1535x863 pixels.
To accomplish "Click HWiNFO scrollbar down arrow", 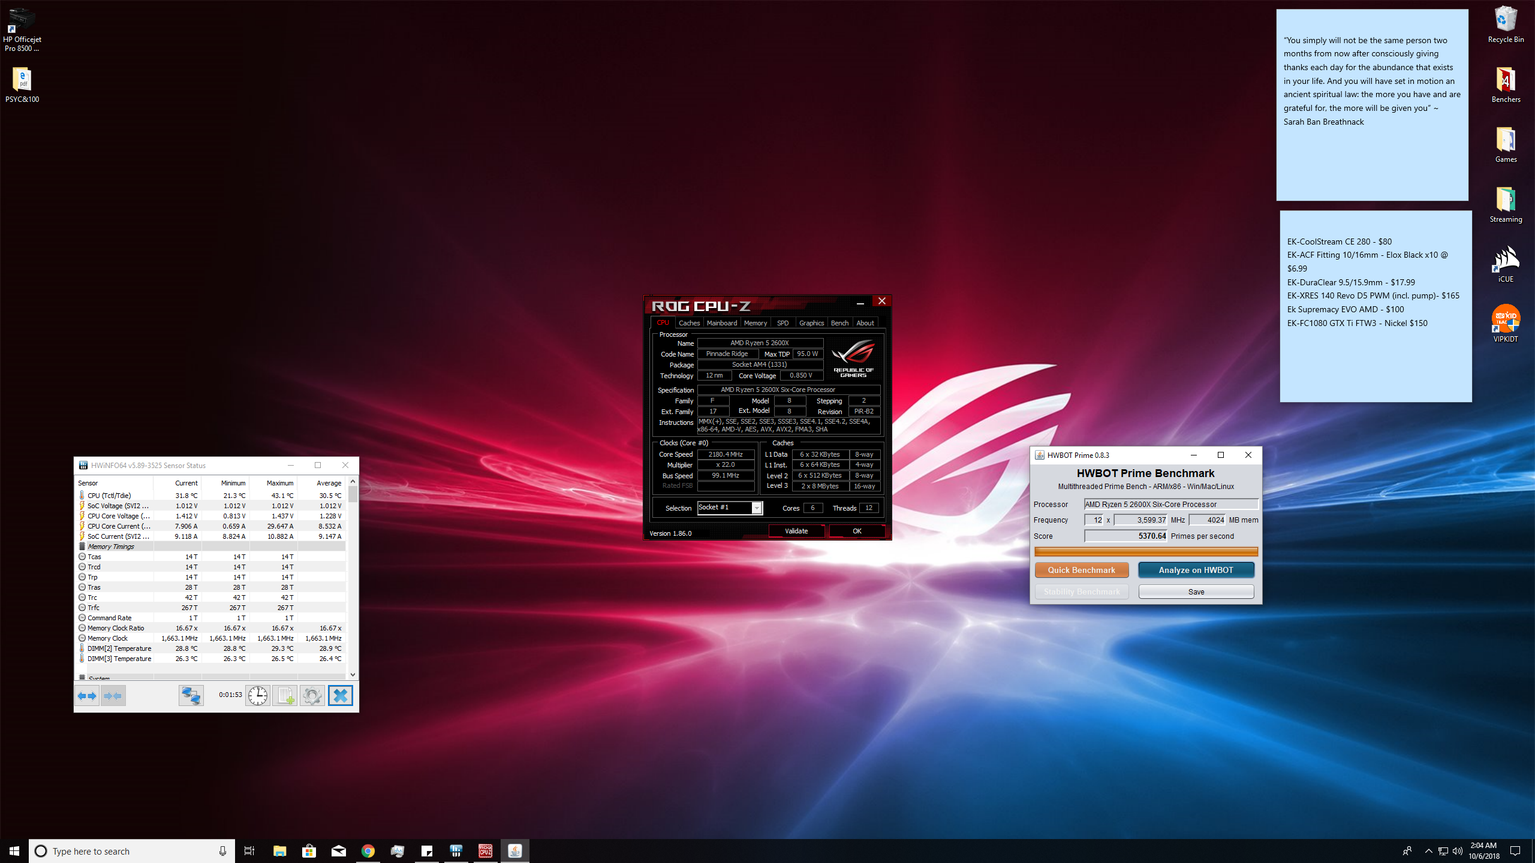I will click(x=353, y=674).
